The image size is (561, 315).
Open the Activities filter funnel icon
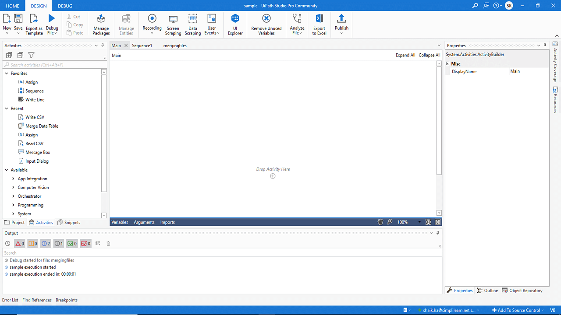pyautogui.click(x=32, y=55)
